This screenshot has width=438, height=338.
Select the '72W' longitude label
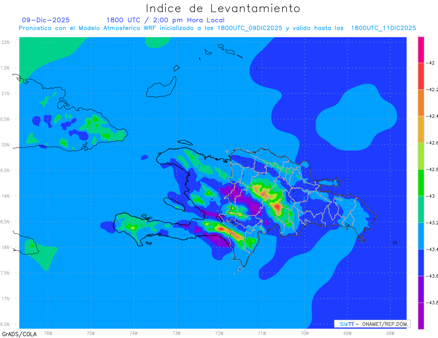coord(219,333)
